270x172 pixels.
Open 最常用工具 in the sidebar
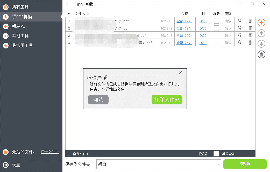31,45
